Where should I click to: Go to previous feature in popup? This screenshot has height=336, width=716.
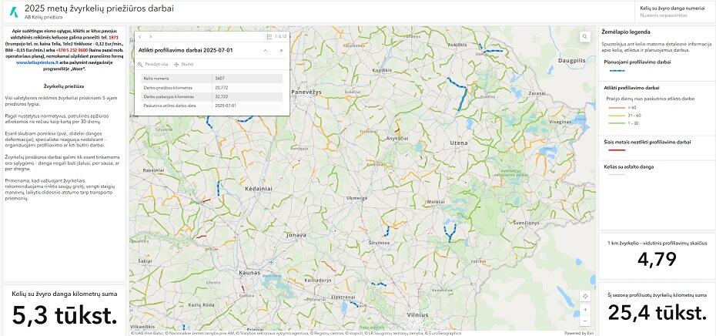point(139,36)
